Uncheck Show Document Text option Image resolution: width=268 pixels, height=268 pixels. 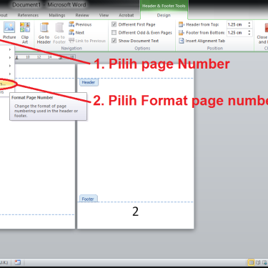tap(114, 41)
